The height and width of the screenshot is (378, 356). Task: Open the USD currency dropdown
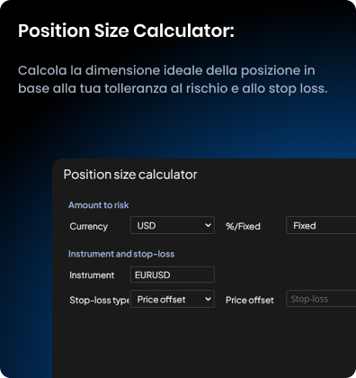pos(173,225)
